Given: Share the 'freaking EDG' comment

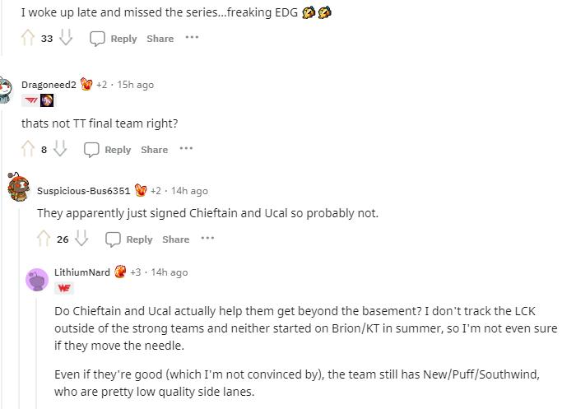Looking at the screenshot, I should 160,39.
